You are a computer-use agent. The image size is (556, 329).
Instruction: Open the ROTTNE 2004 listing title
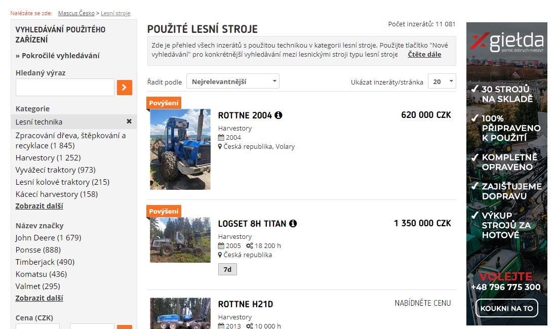[x=245, y=115]
